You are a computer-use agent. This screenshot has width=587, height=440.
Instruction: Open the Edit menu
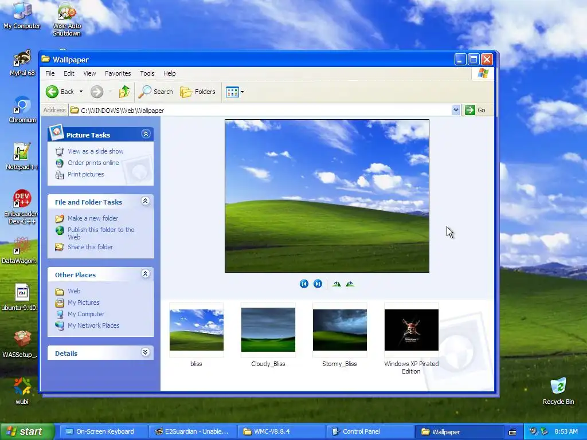pos(69,73)
